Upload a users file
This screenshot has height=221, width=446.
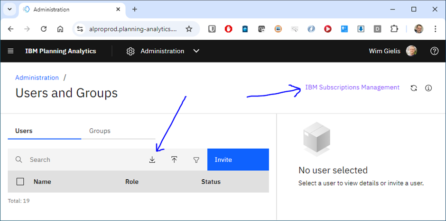pyautogui.click(x=174, y=160)
